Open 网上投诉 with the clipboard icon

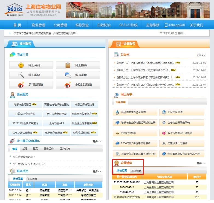[x=78, y=65]
